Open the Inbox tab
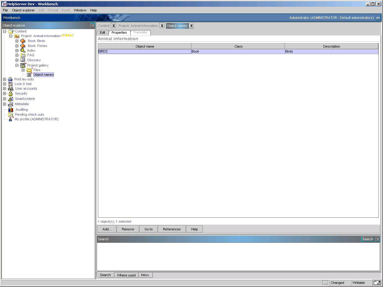Screen dimensions: 383x287 [x=145, y=275]
